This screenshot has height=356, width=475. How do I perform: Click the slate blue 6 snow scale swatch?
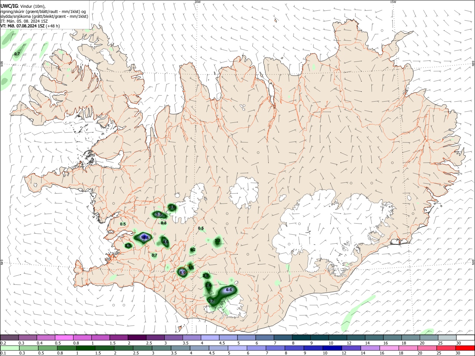click(265, 337)
